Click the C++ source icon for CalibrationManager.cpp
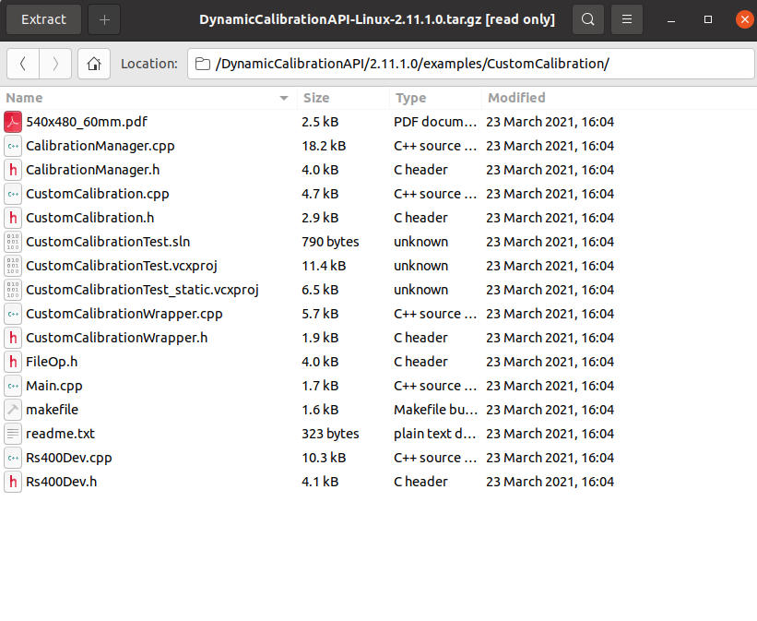The image size is (757, 621). [13, 145]
